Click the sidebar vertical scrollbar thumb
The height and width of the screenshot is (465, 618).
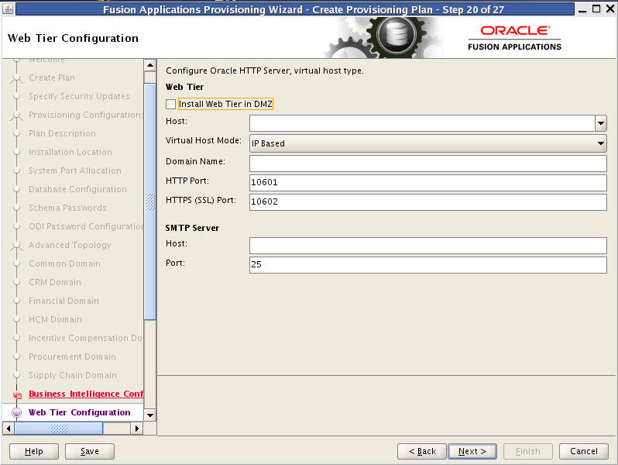(x=150, y=201)
